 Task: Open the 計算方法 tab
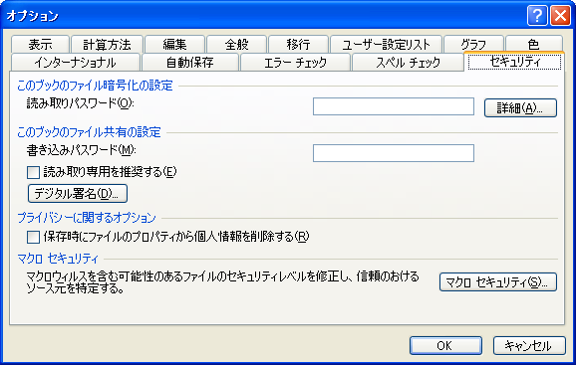[x=107, y=45]
